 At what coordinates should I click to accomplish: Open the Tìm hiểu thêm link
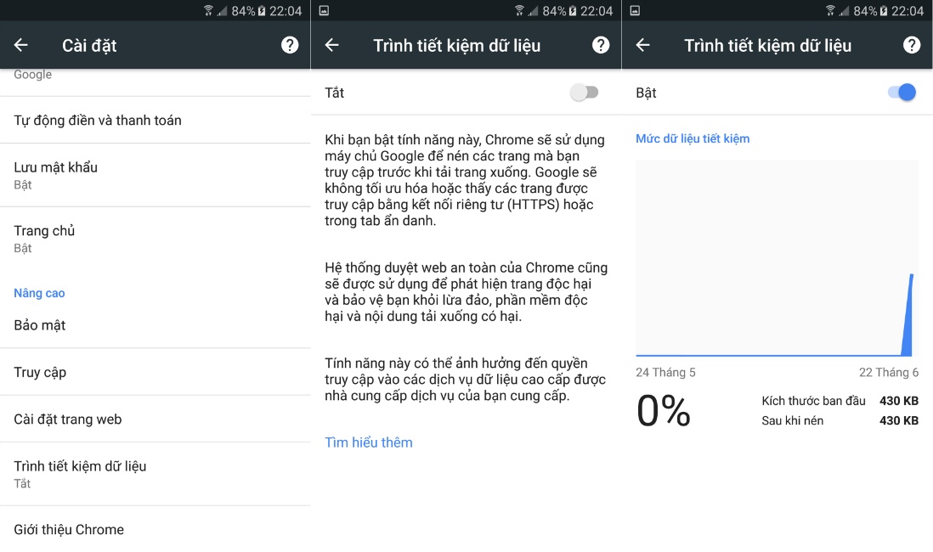click(x=368, y=442)
